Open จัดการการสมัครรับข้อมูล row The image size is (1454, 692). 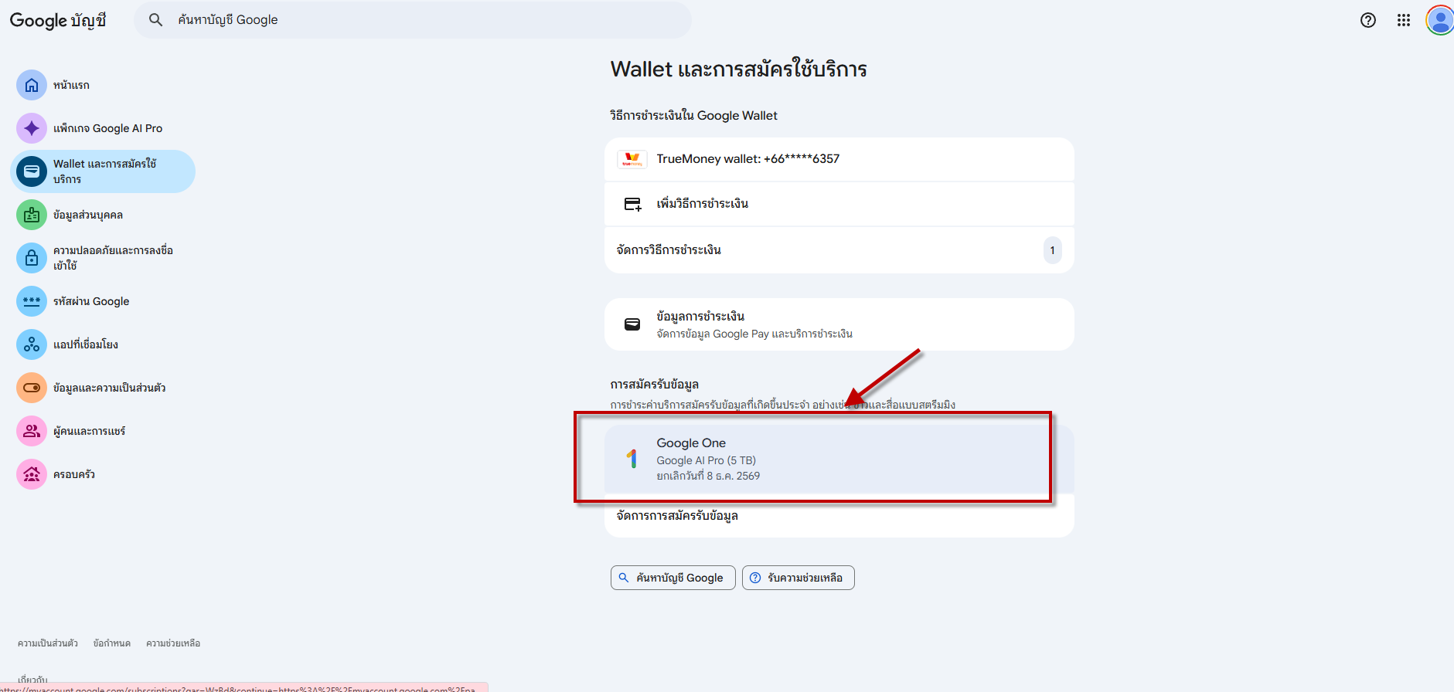click(839, 515)
